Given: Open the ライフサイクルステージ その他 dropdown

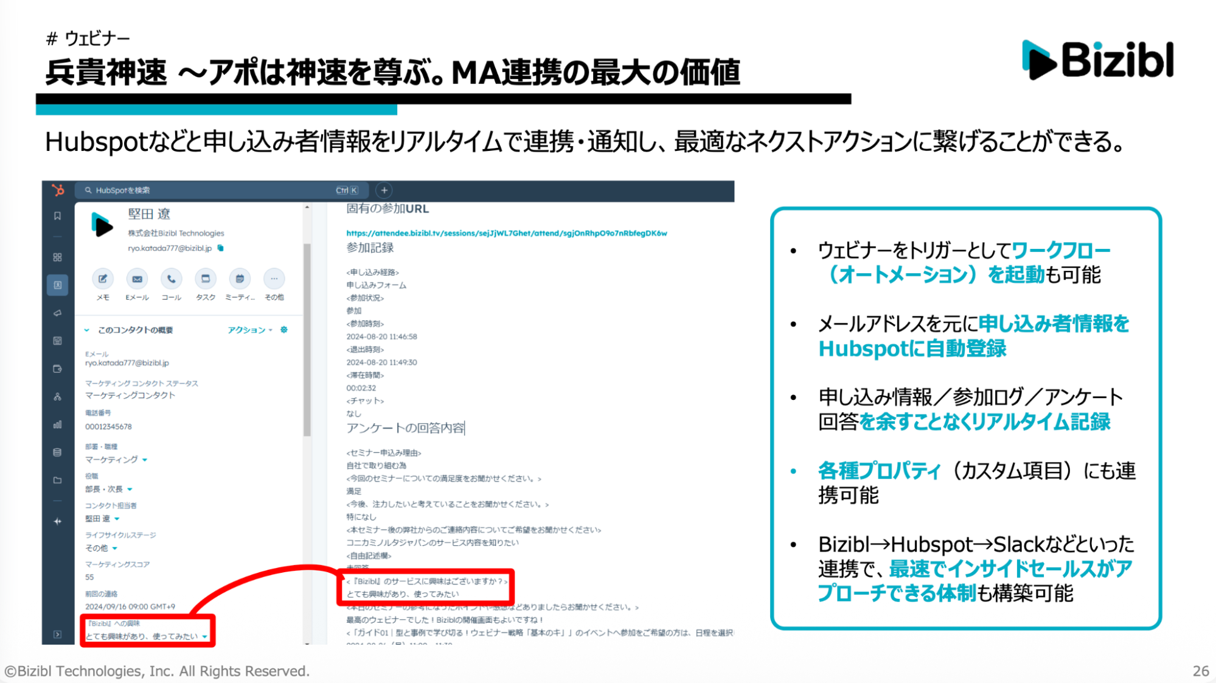Looking at the screenshot, I should tap(115, 548).
